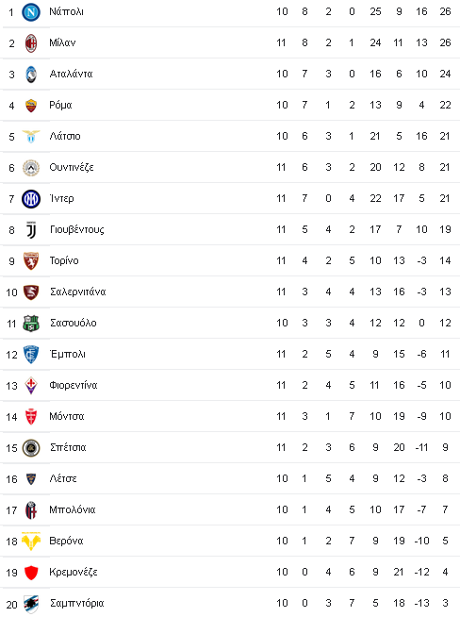
Task: Click the Torino bull crest
Action: coord(31,261)
